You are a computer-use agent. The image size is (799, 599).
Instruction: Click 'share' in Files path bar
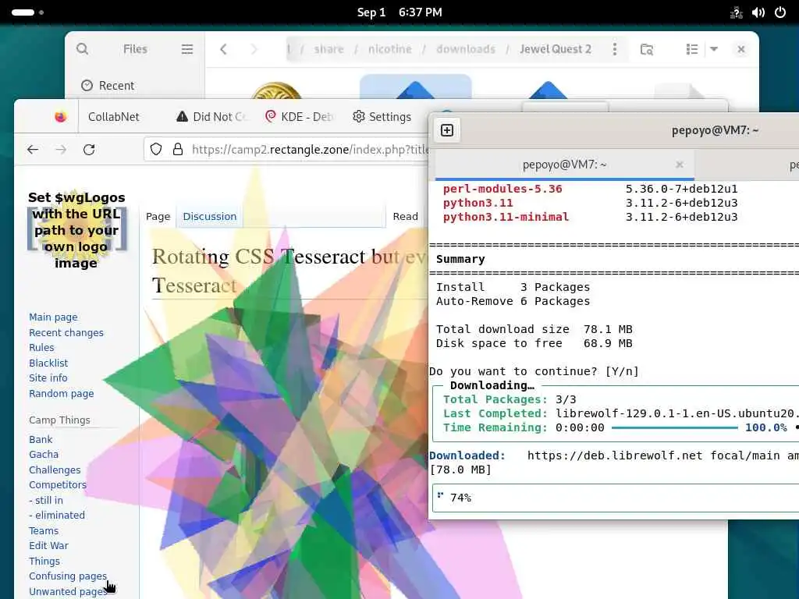point(328,49)
